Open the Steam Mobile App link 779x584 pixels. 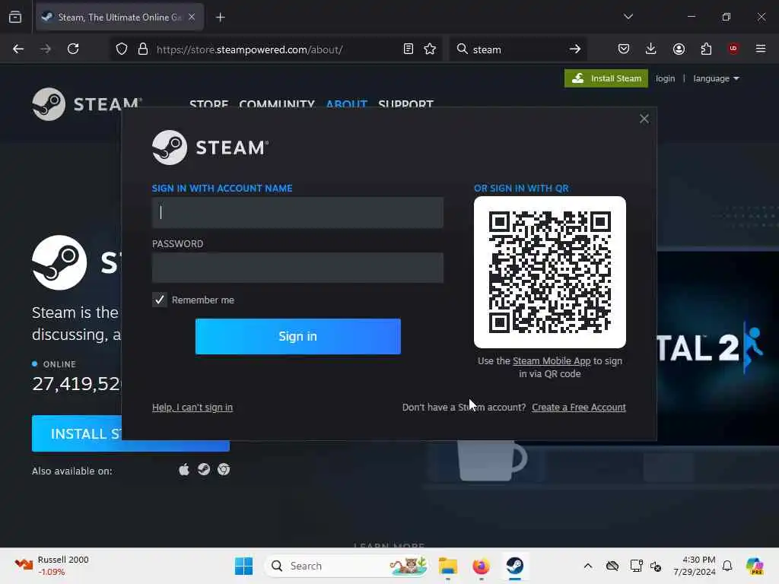pyautogui.click(x=552, y=361)
